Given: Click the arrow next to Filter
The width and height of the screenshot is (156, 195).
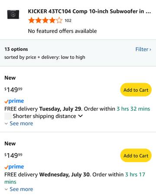Looking at the screenshot, I should (x=150, y=49).
